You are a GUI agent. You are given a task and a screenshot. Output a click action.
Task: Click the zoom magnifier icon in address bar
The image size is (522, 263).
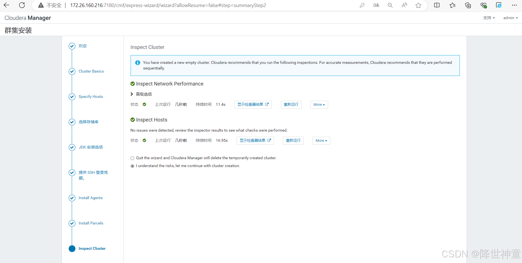click(390, 5)
